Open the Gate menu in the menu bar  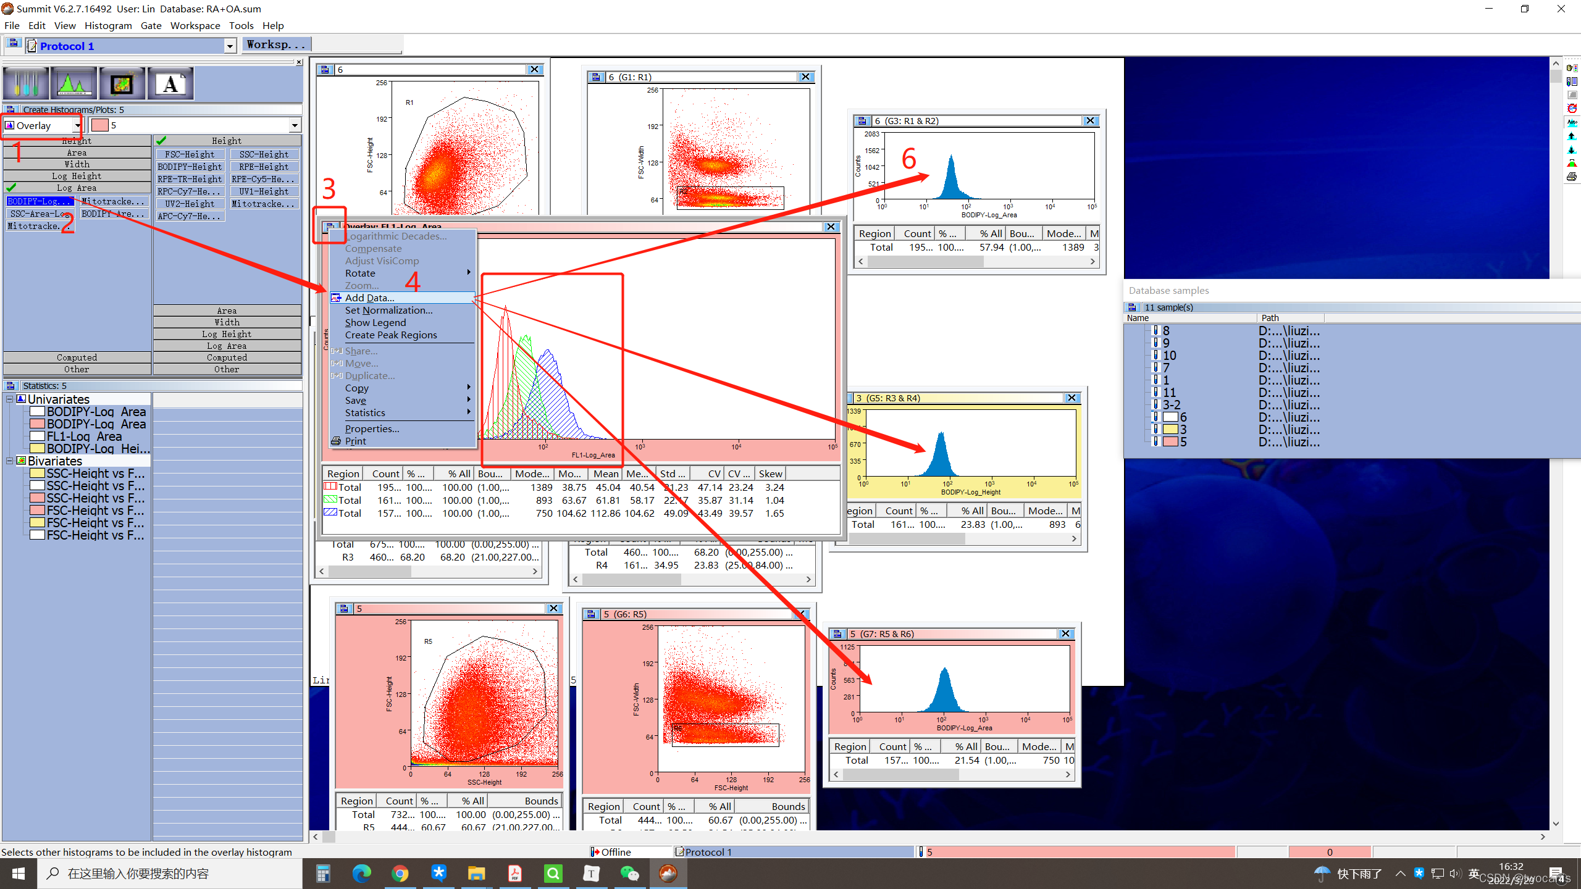coord(151,25)
